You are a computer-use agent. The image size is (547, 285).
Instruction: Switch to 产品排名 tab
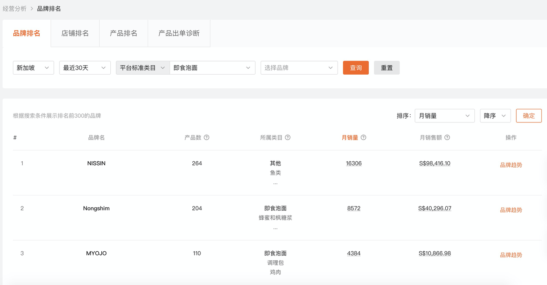[x=124, y=33]
